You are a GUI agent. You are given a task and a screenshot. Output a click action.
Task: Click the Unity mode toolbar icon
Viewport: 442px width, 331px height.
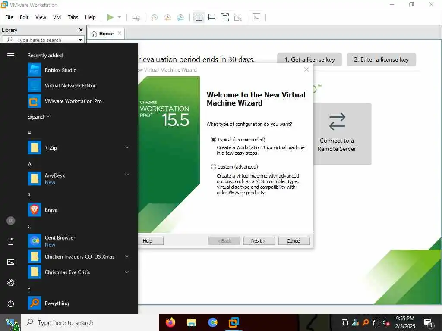pyautogui.click(x=238, y=17)
